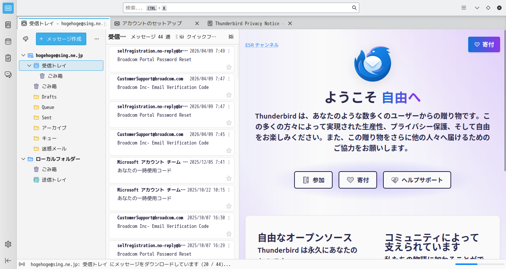Open the message list display options
The height and width of the screenshot is (269, 506).
(231, 37)
